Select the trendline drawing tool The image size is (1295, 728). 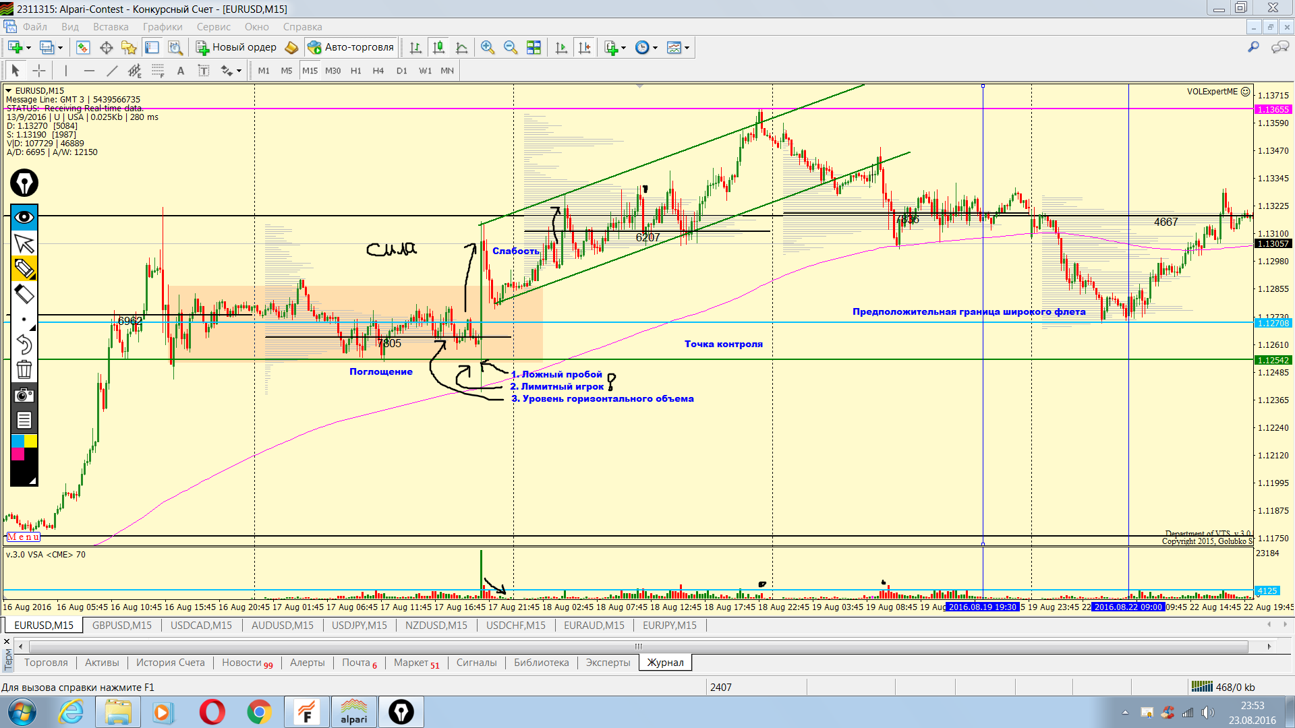click(112, 71)
